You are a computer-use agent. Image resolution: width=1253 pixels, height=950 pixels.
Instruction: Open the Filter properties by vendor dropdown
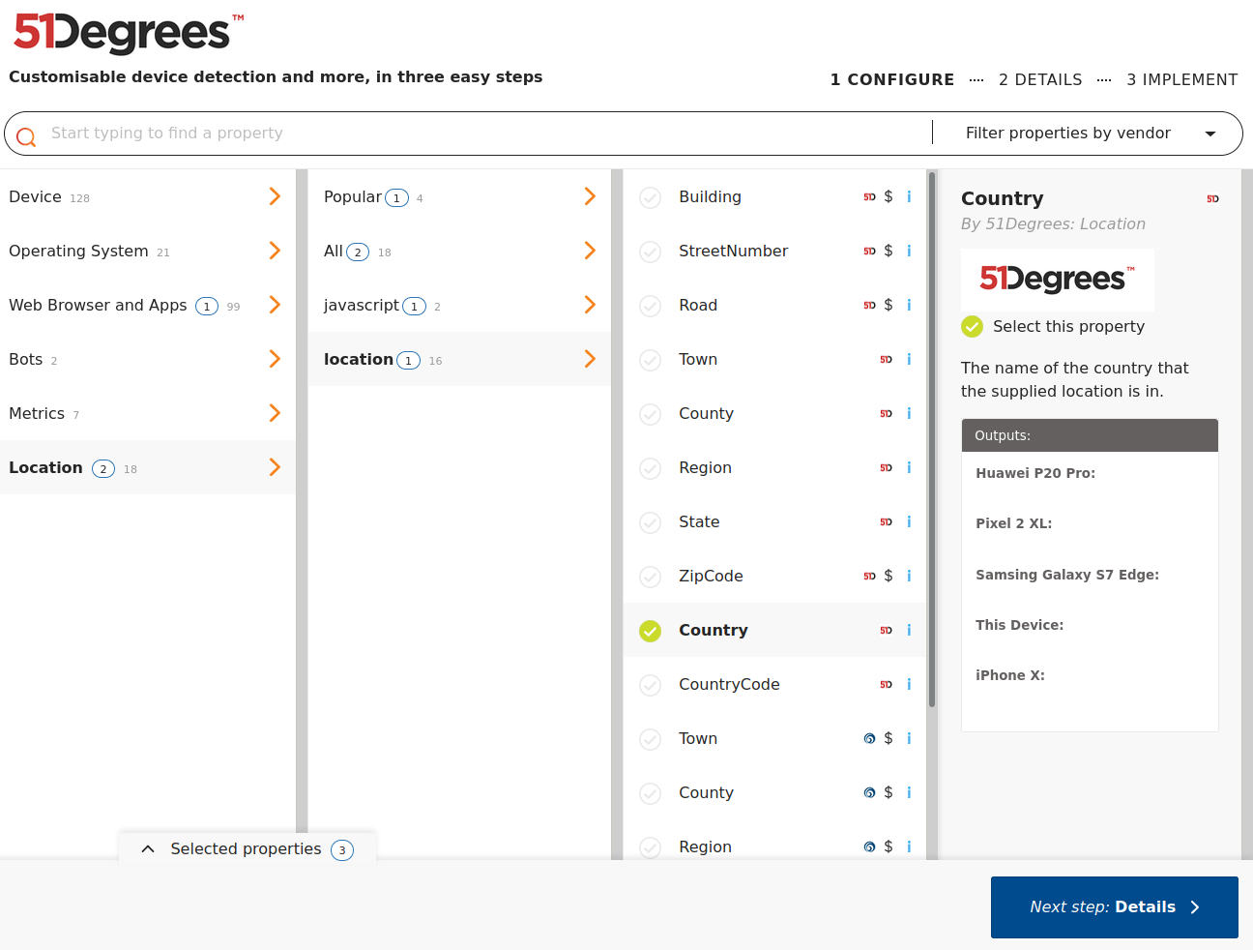point(1088,134)
